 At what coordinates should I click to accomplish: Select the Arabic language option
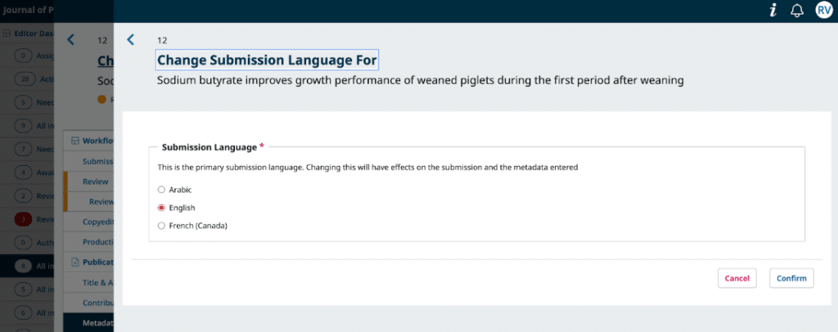click(x=161, y=190)
